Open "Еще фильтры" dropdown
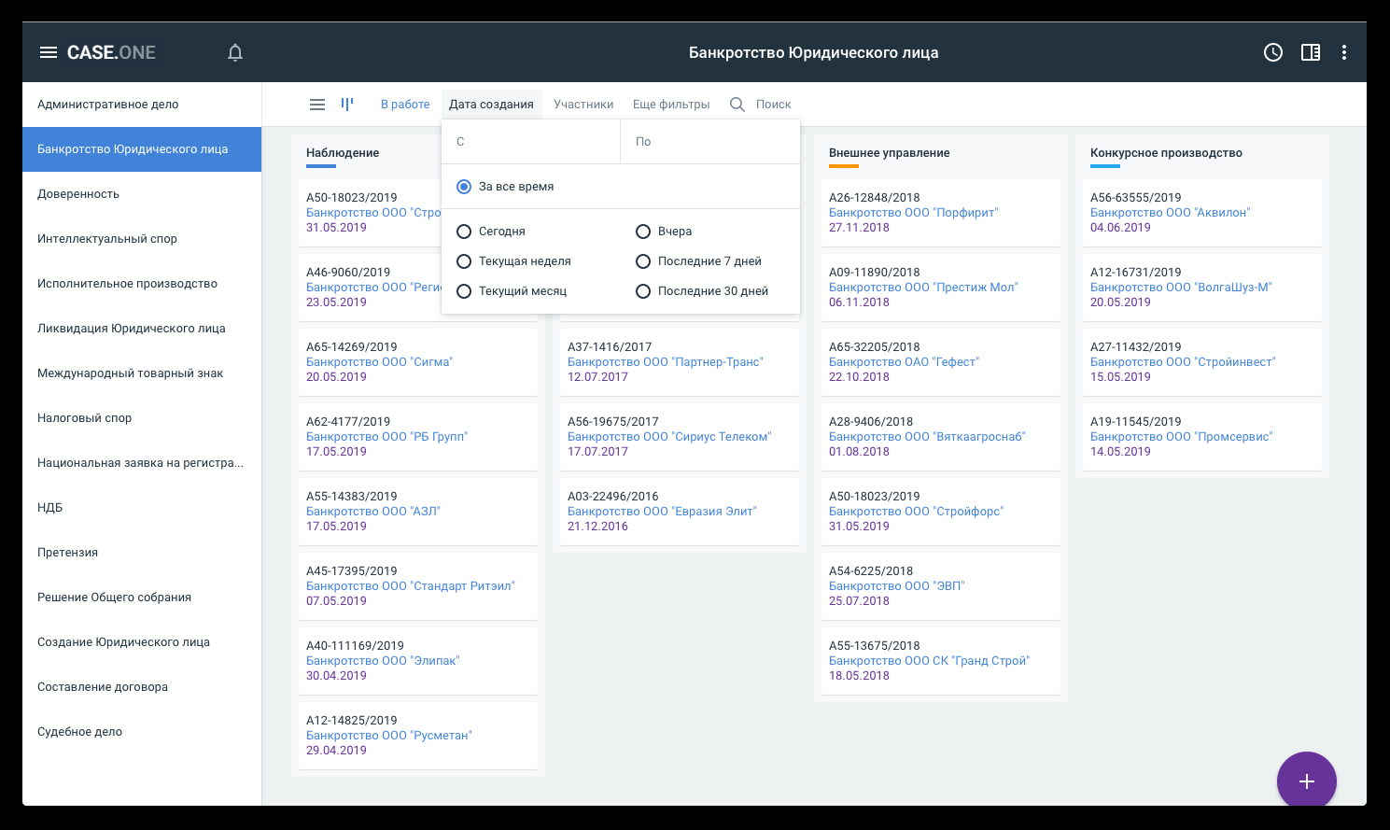 tap(671, 105)
